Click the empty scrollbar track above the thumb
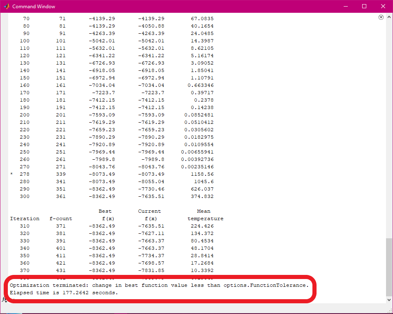The image size is (393, 314). point(389,123)
